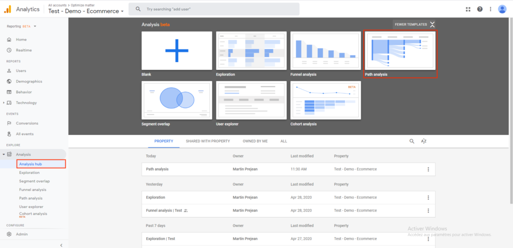This screenshot has height=248, width=513.
Task: Open options menu for Path analysis row
Action: [x=428, y=169]
